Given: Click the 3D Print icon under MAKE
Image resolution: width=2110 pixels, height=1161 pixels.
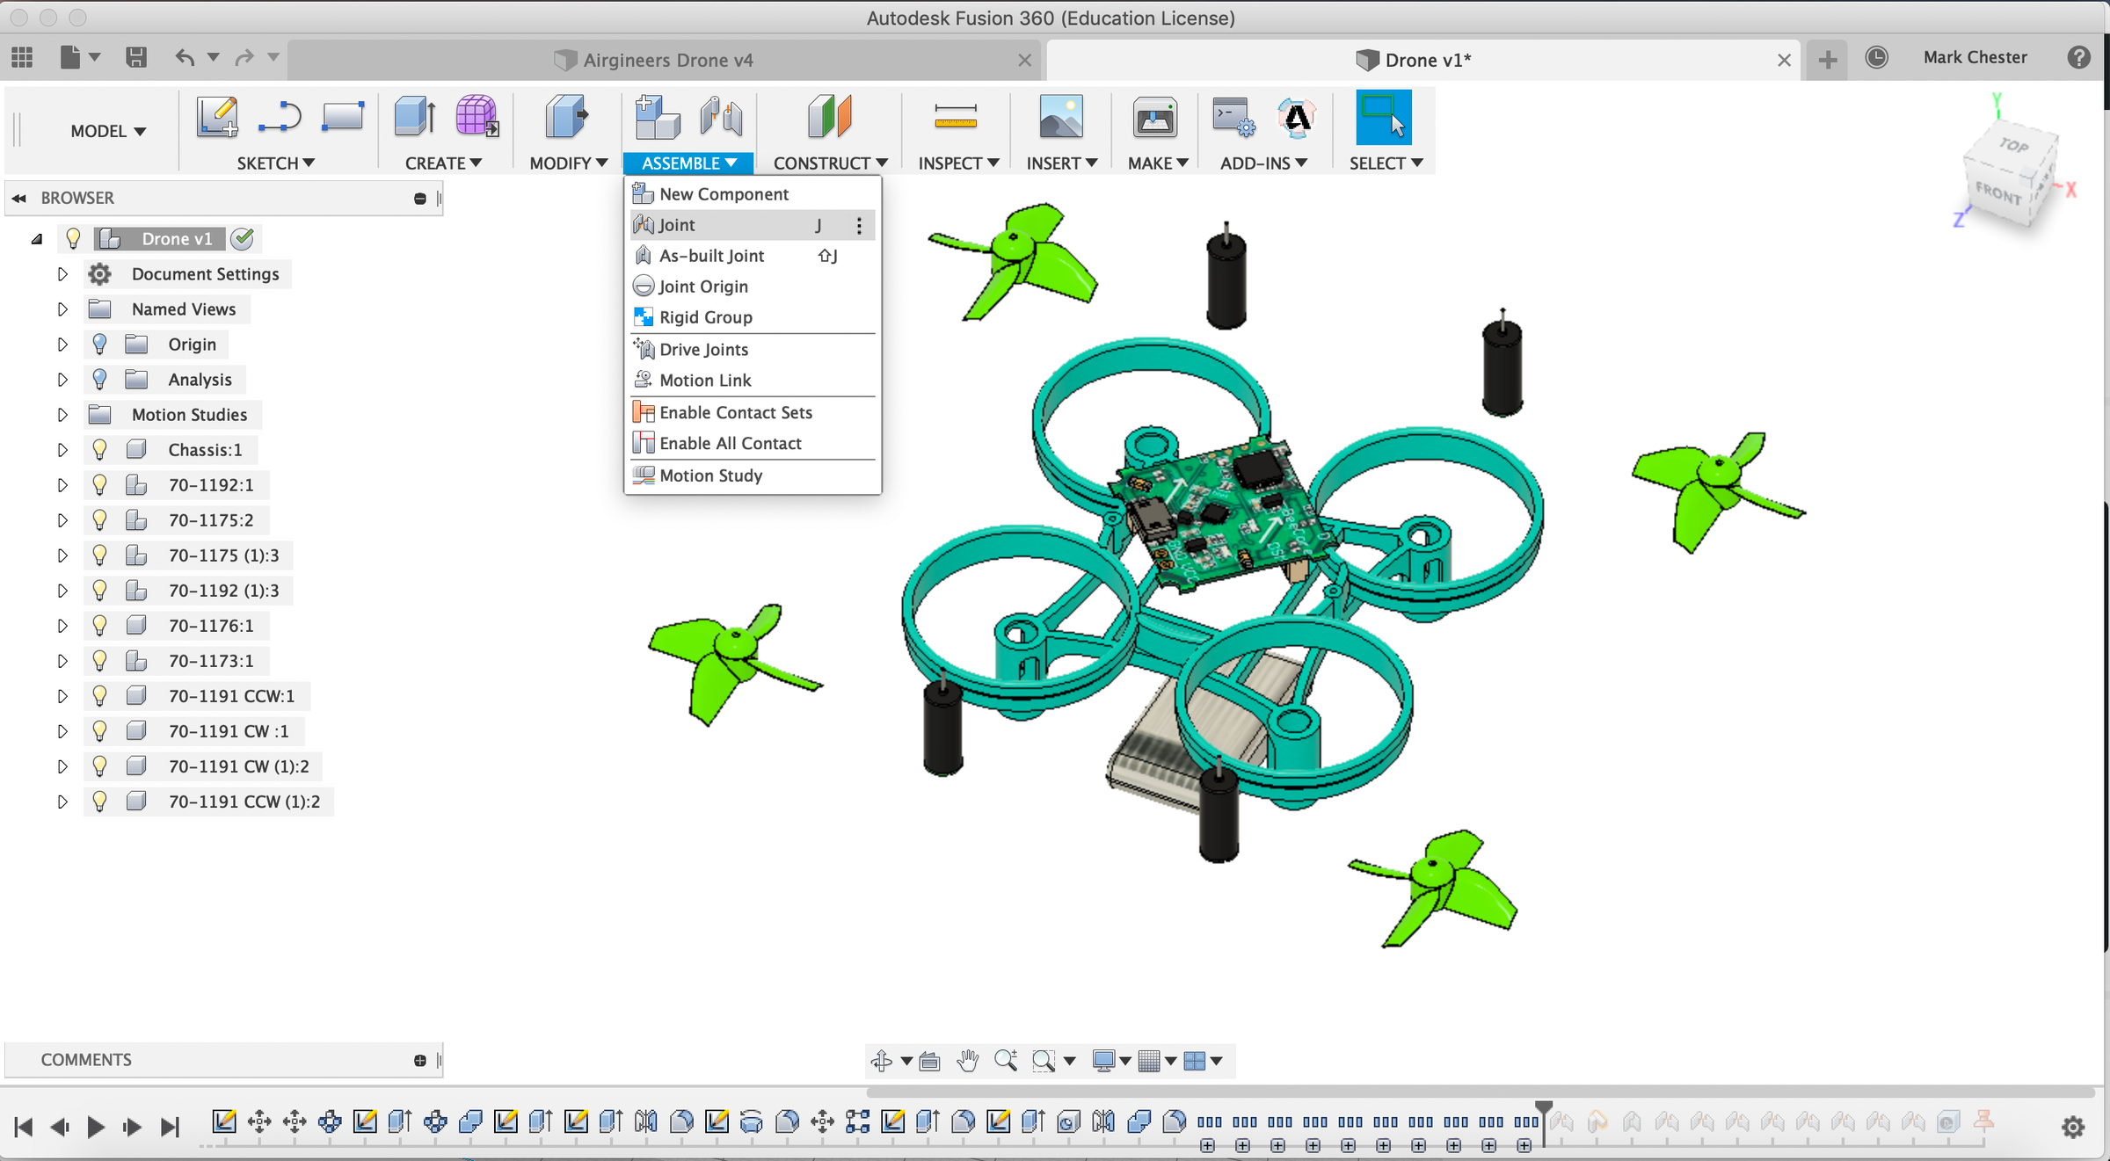Looking at the screenshot, I should (x=1154, y=117).
